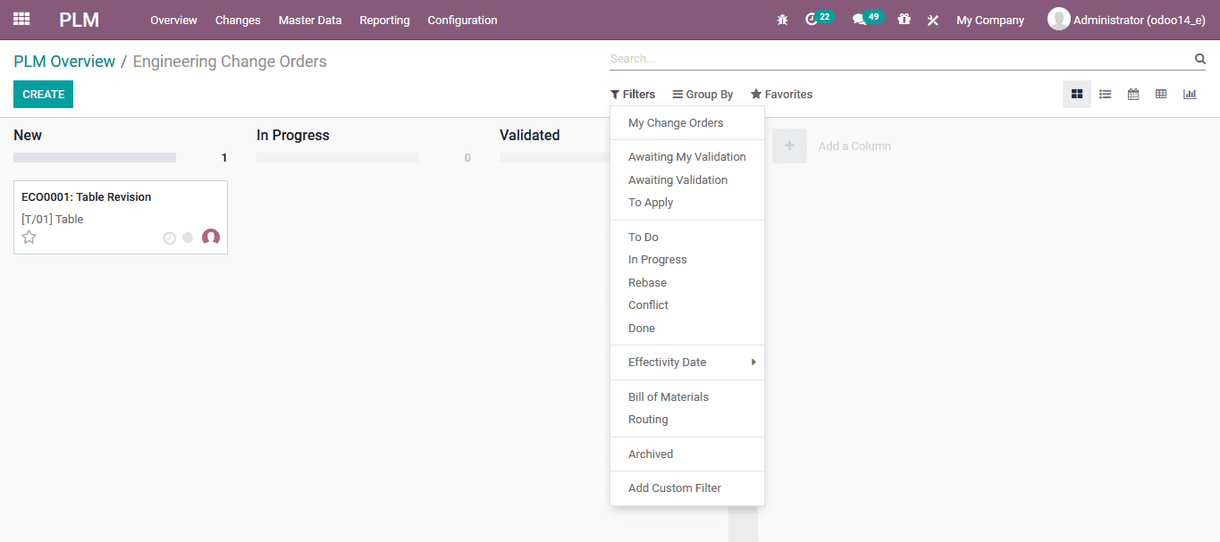Viewport: 1220px width, 542px height.
Task: Open the Overview menu
Action: [173, 20]
